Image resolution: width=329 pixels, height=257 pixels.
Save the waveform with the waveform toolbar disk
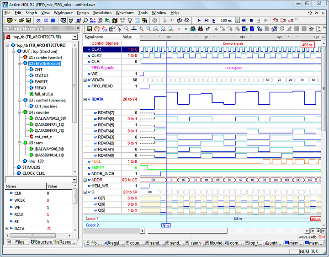(x=90, y=29)
